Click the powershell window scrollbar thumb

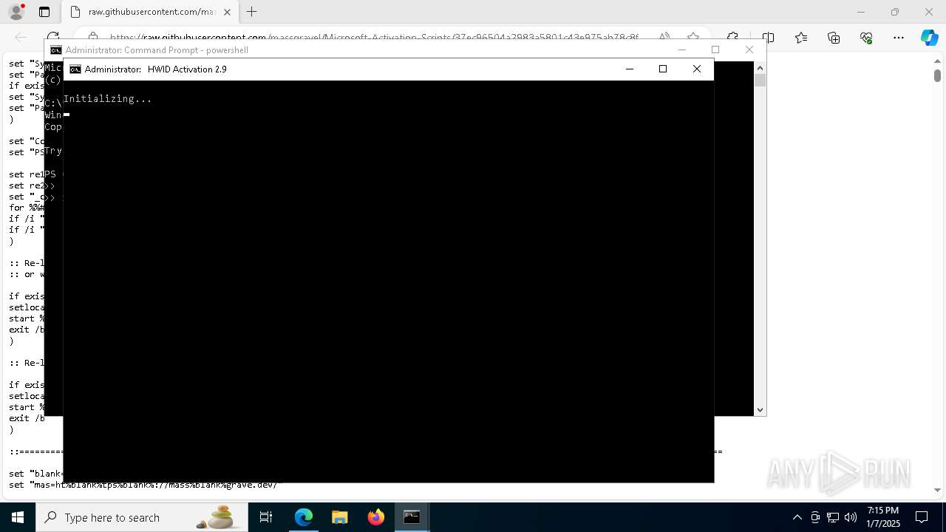tap(760, 80)
